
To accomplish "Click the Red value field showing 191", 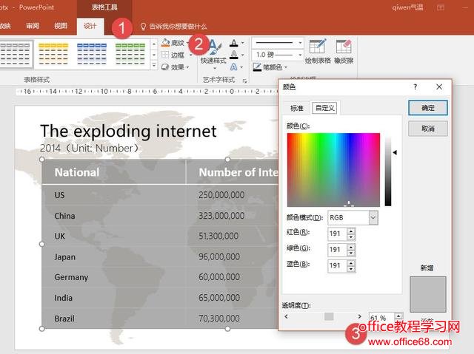I will point(337,234).
